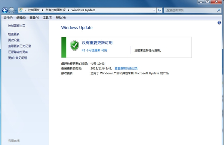Screen dimensions: 224x145
Task: Click the Back navigation arrow button
Action: tap(5, 10)
